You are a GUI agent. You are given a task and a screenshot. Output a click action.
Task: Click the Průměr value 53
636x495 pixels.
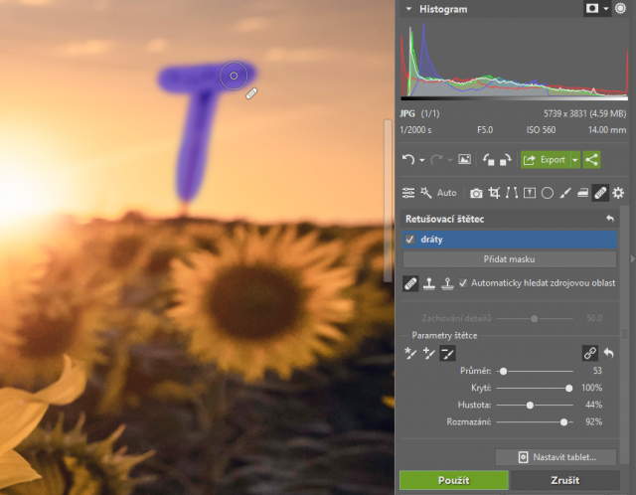click(597, 371)
